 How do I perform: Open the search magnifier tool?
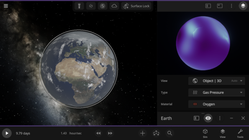(170, 133)
